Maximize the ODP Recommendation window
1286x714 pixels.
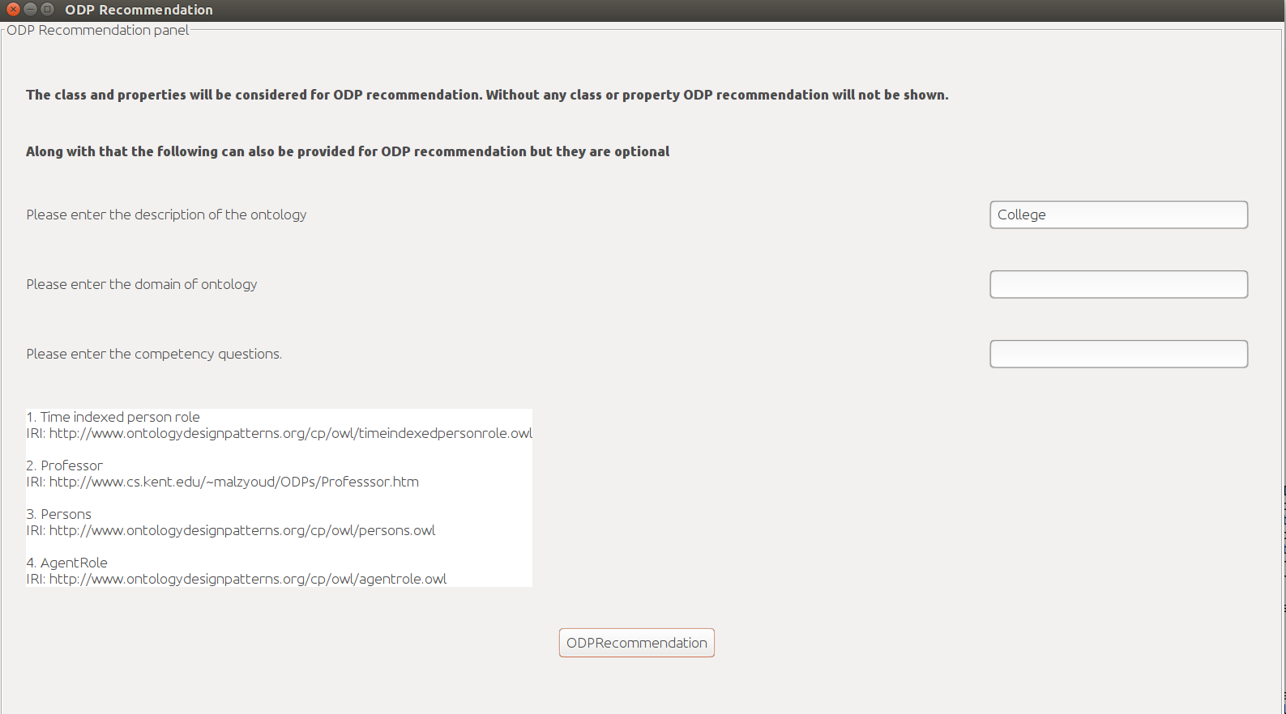tap(48, 10)
